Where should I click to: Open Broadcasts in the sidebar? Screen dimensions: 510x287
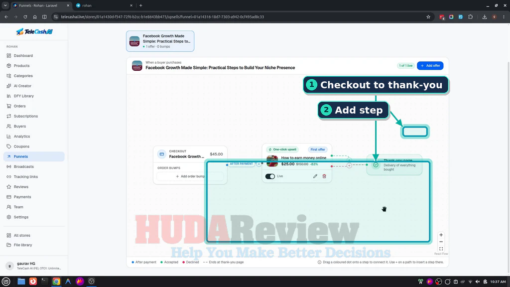click(34, 166)
